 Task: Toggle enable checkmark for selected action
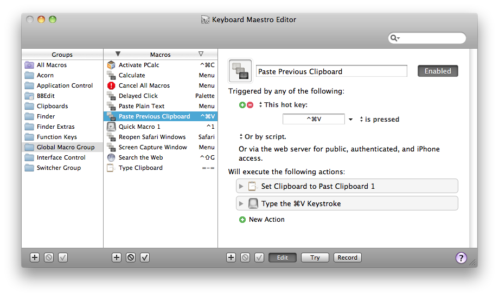[x=259, y=258]
